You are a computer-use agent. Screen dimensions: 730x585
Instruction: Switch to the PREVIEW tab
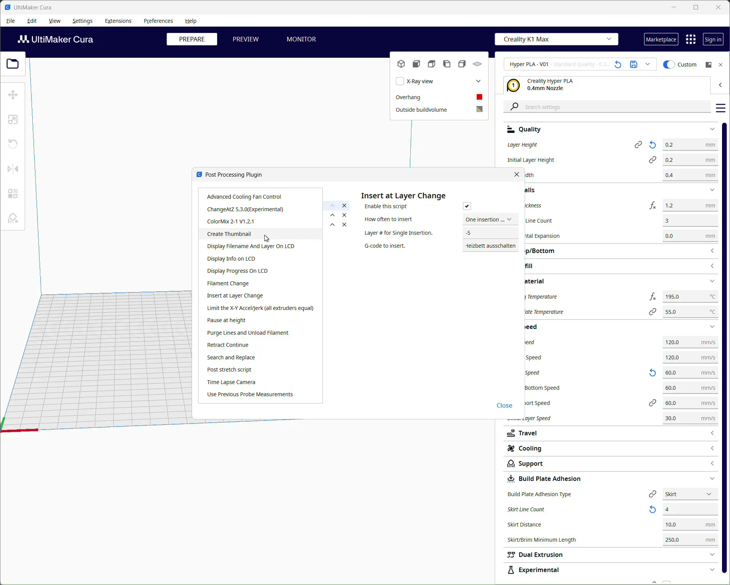246,39
